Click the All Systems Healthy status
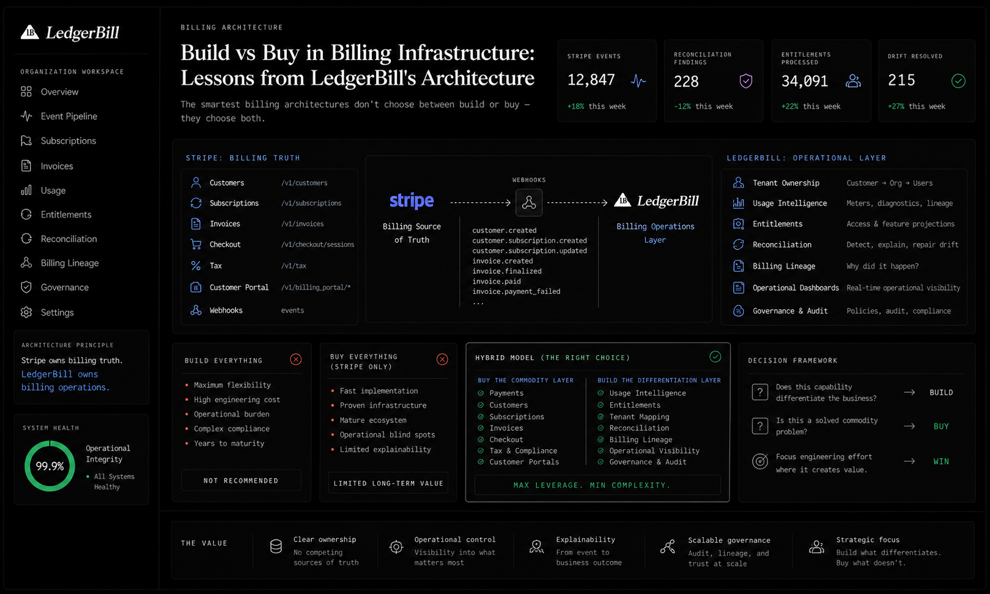990x594 pixels. [x=111, y=482]
